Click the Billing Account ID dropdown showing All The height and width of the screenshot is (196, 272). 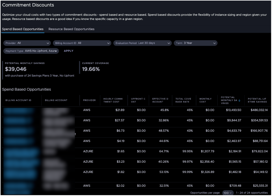82,43
